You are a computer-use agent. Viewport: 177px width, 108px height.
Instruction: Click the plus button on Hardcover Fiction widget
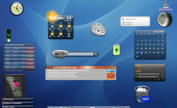coord(50,67)
